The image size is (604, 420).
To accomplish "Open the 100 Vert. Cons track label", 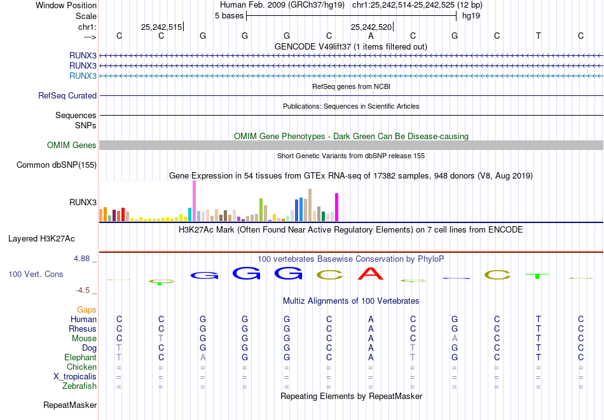I will click(36, 274).
